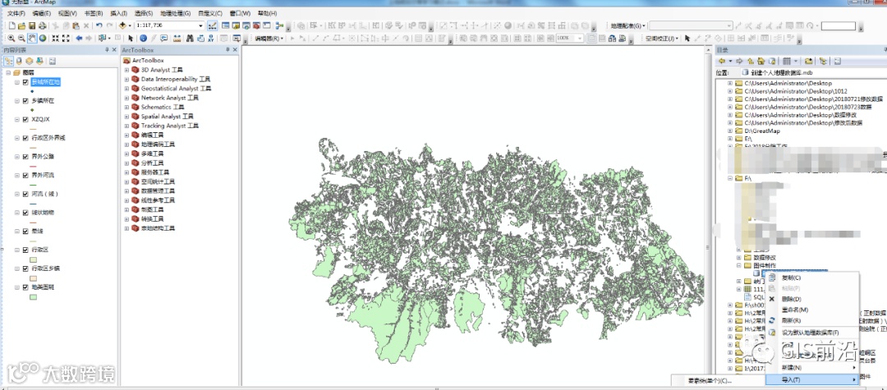Image resolution: width=887 pixels, height=390 pixels.
Task: Open the 文件(F) menu
Action: pyautogui.click(x=16, y=13)
